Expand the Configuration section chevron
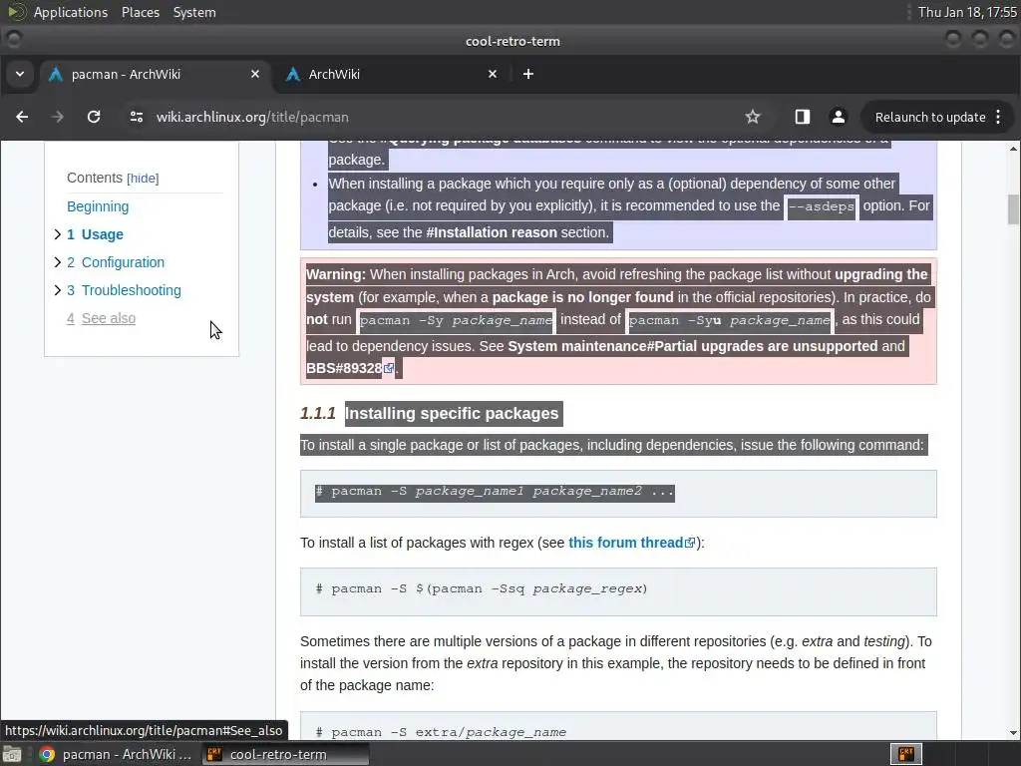Screen dimensions: 1021x766 tap(57, 262)
